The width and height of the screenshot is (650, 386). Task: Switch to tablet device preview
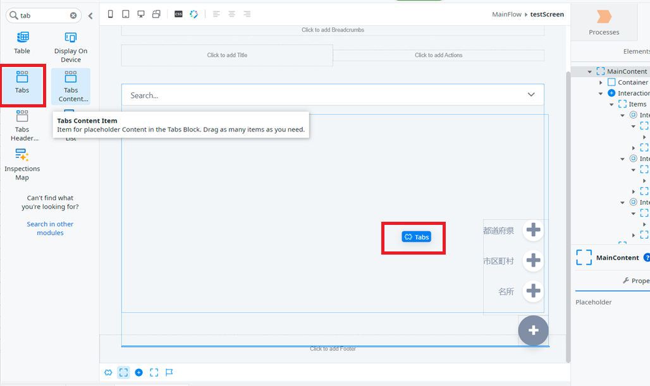point(126,14)
